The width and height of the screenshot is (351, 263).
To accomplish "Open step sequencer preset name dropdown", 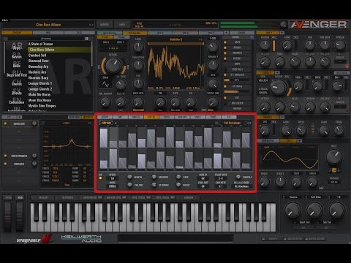I will coord(233,123).
